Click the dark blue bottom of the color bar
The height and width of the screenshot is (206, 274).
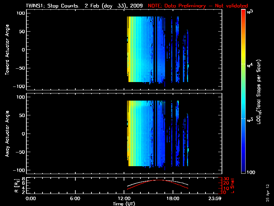[244, 172]
